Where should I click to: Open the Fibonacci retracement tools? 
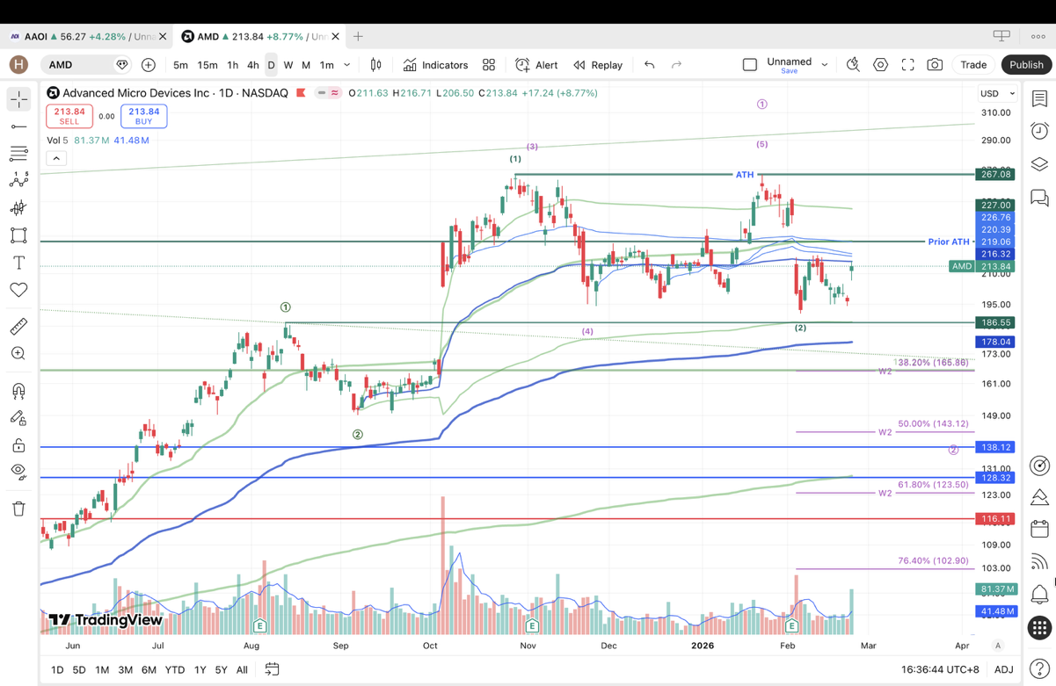coord(18,154)
